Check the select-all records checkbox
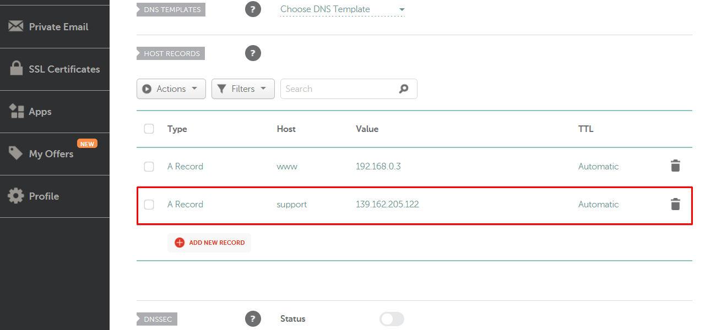Viewport: 716px width, 330px height. point(149,128)
